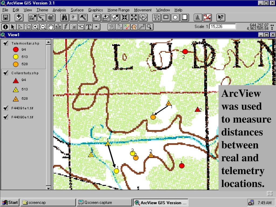276x207 pixels.
Task: Select the Vertex Edit hollow arrow tool
Action: [20, 27]
